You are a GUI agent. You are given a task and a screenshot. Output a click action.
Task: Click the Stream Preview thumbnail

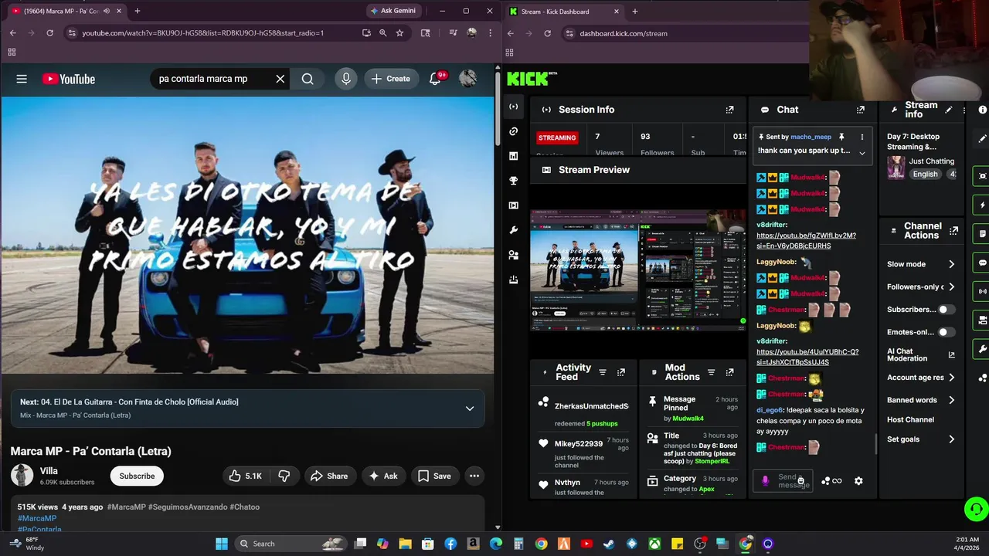click(x=638, y=271)
